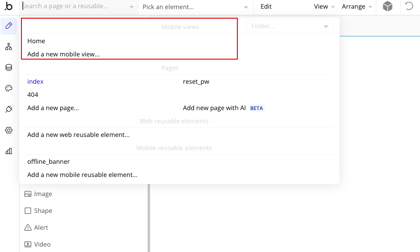Collapse the page search dropdown arrow
The width and height of the screenshot is (420, 252).
click(x=132, y=7)
